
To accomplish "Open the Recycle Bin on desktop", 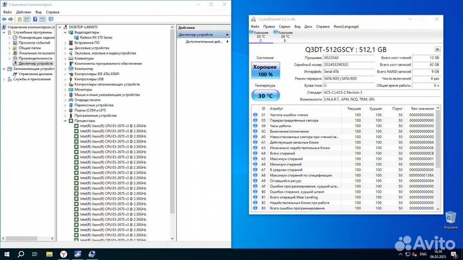I will tap(451, 218).
